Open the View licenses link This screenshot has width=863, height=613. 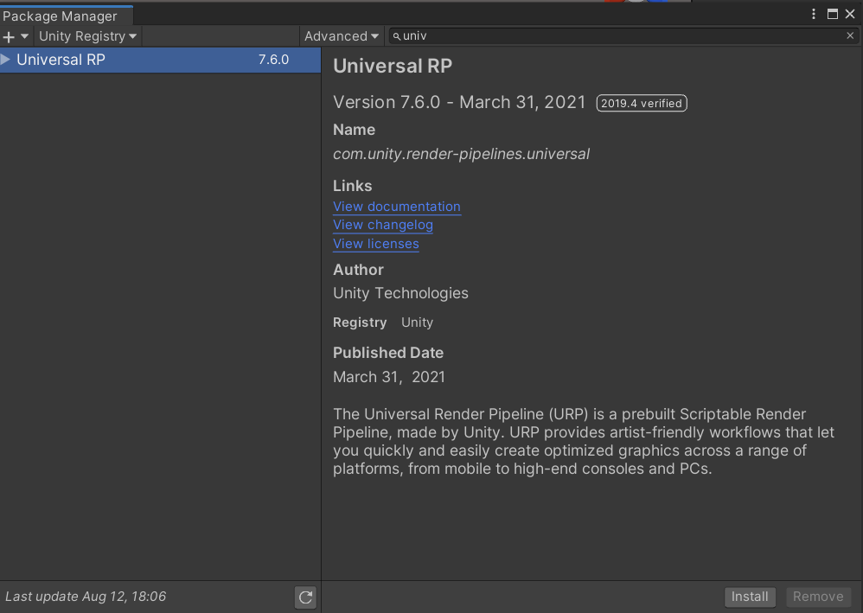coord(375,244)
